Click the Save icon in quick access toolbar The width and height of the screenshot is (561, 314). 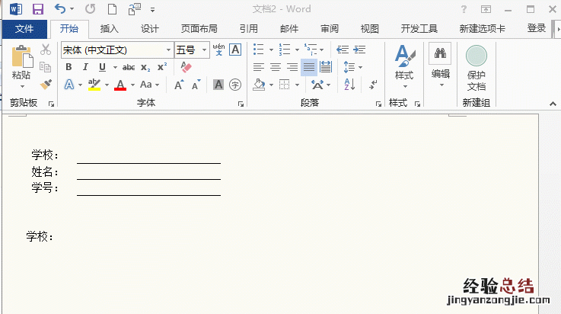37,9
